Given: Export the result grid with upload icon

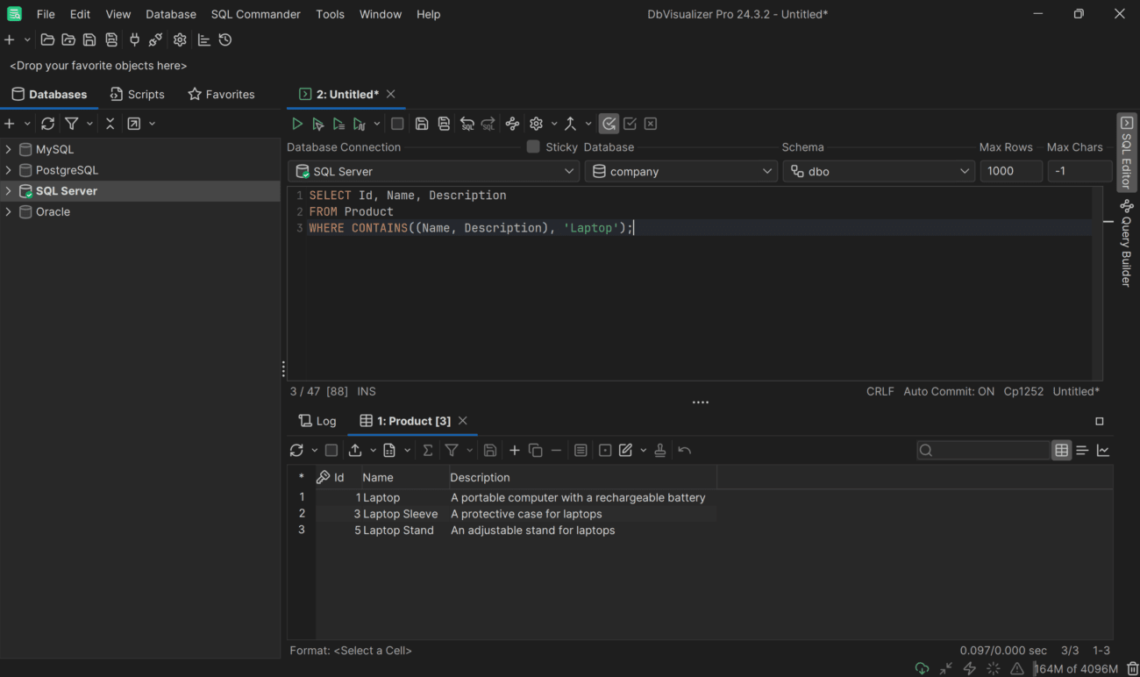Looking at the screenshot, I should coord(355,450).
